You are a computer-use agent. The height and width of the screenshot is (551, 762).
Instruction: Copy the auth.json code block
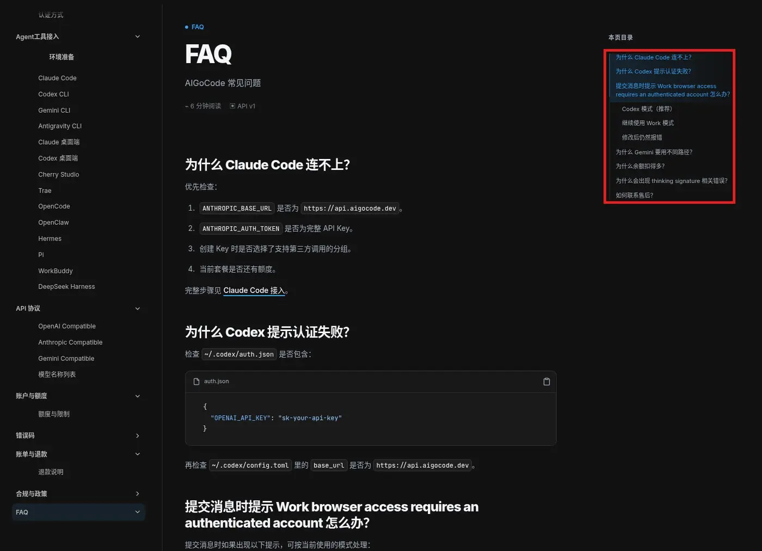pyautogui.click(x=546, y=382)
